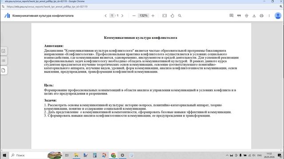Open File Explorer from the taskbar
This screenshot has width=284, height=159.
coord(76,155)
